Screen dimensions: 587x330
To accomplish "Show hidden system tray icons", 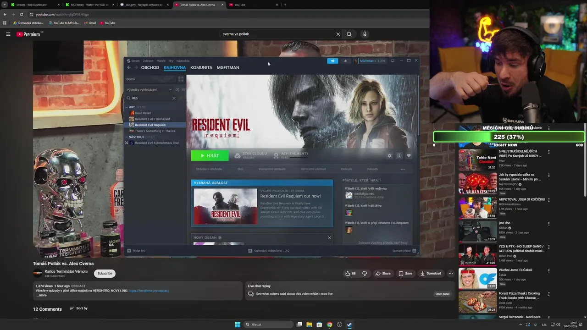I will coord(521,324).
